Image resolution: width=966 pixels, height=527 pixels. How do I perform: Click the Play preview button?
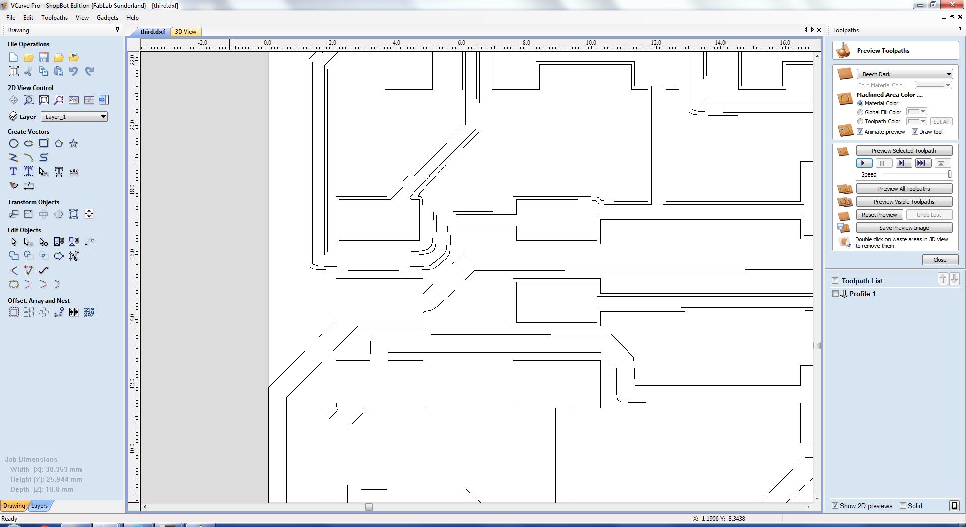[x=864, y=163]
